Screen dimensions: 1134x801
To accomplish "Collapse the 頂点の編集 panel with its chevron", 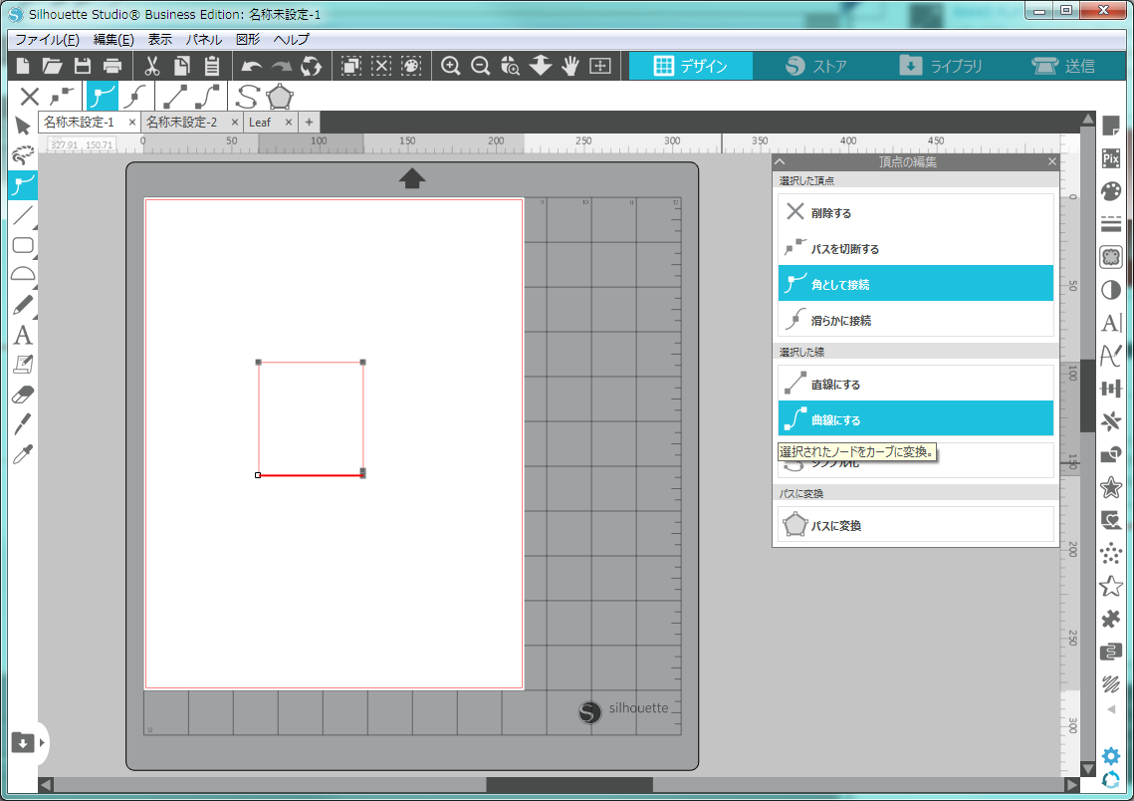I will coord(781,161).
